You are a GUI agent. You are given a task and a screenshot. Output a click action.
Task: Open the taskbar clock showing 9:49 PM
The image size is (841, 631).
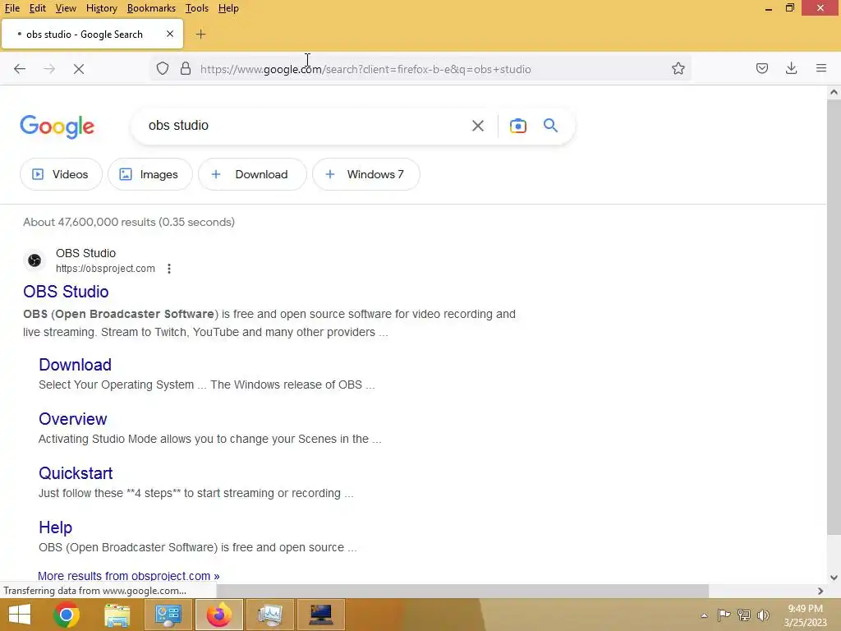pyautogui.click(x=805, y=615)
